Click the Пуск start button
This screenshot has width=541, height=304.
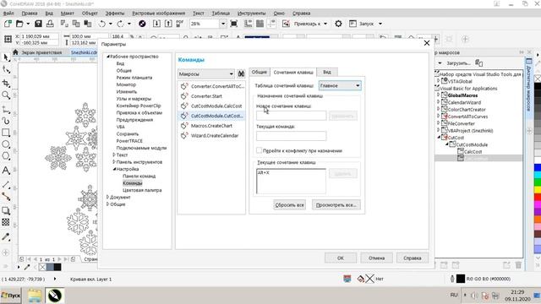[11, 296]
